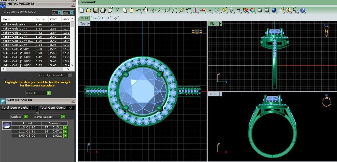Screen dimensions: 337x162
Task: Select the Yellow Gold:14KY row
Action: click(36, 33)
